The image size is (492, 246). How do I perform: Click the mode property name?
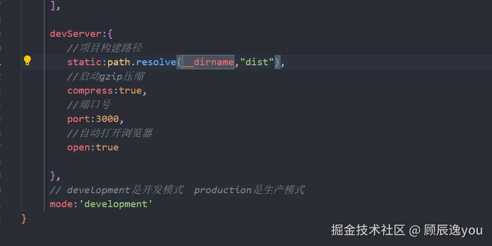point(61,204)
